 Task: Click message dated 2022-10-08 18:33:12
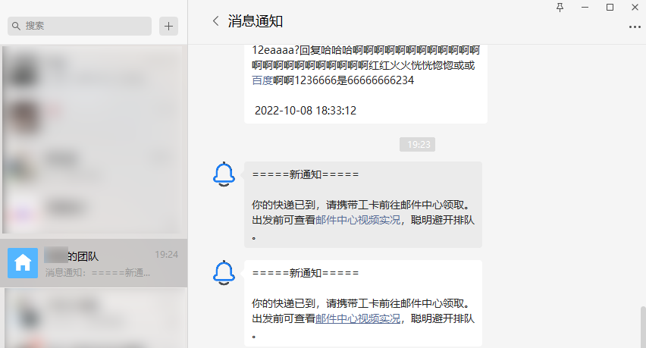tap(366, 84)
